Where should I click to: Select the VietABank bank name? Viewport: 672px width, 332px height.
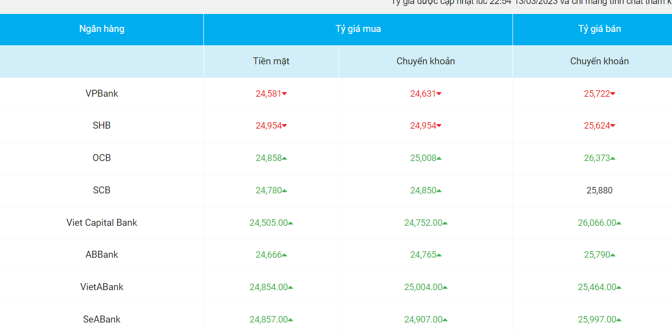(102, 287)
